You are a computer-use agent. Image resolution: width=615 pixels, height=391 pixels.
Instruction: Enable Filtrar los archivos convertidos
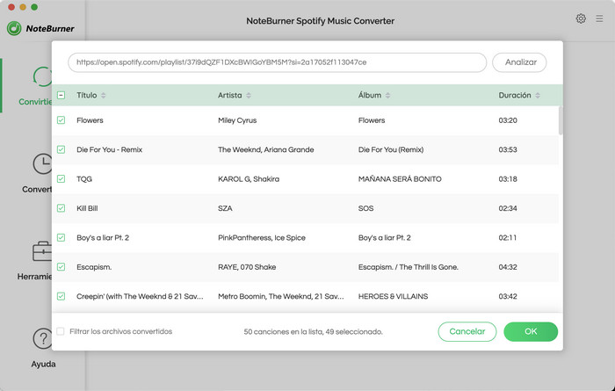click(61, 331)
